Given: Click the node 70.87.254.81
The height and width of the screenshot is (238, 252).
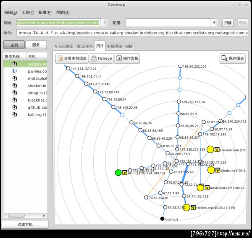Looking at the screenshot, I should [146, 198].
